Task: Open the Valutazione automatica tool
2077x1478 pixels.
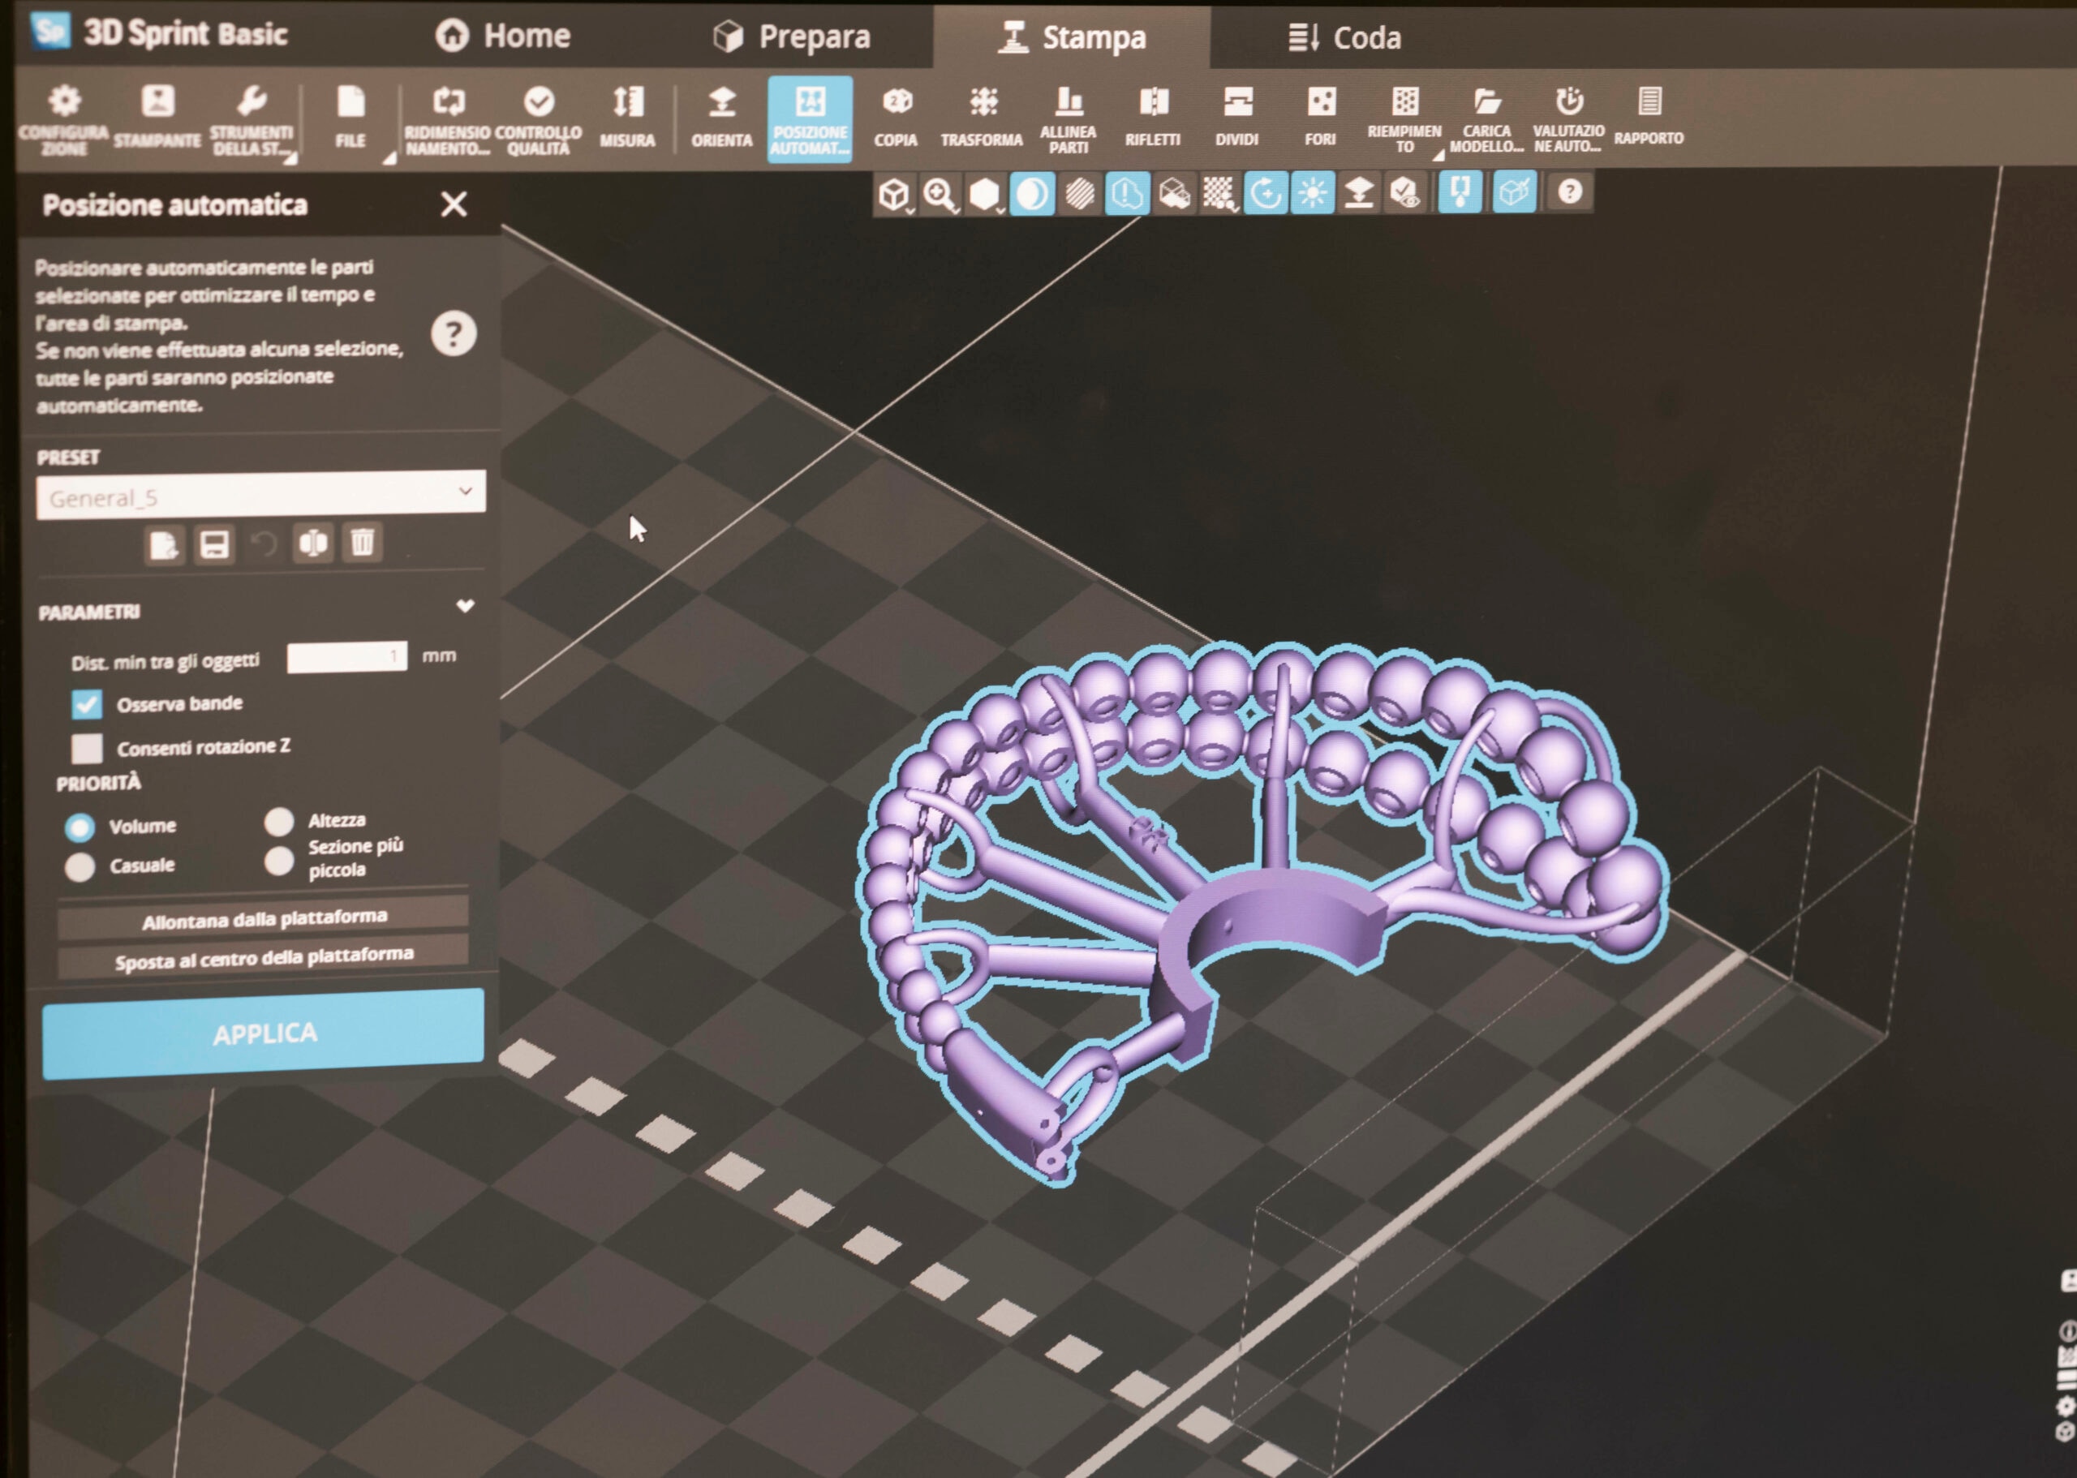Action: click(1568, 120)
